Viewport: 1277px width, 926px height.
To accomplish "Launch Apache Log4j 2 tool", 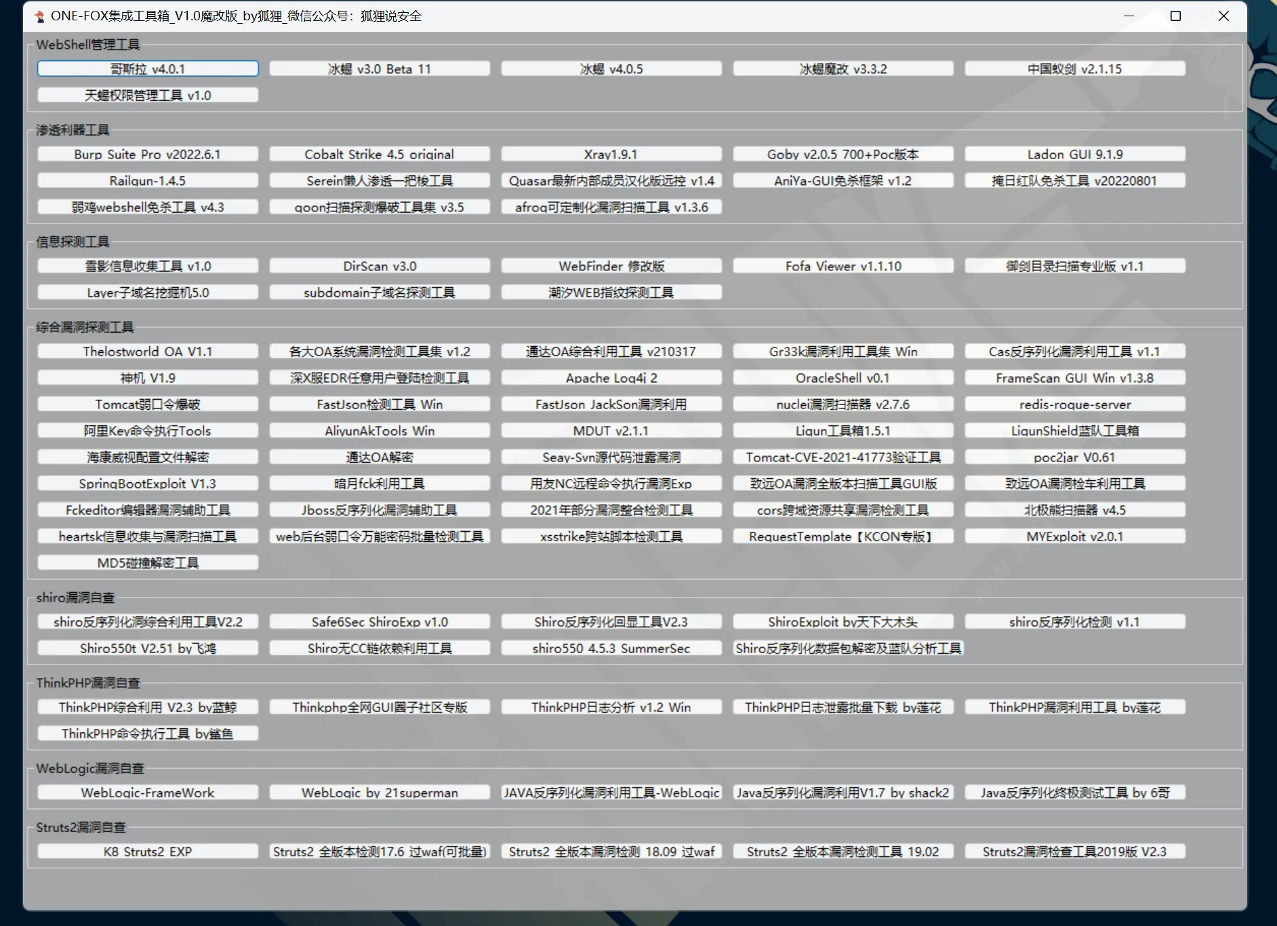I will [611, 378].
